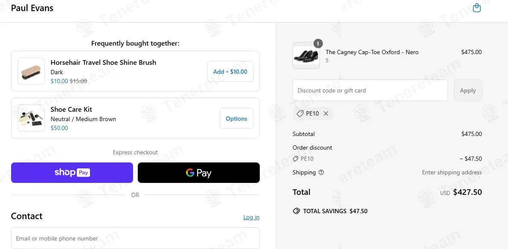Click the Shoe Care Kit product image

pyautogui.click(x=31, y=118)
